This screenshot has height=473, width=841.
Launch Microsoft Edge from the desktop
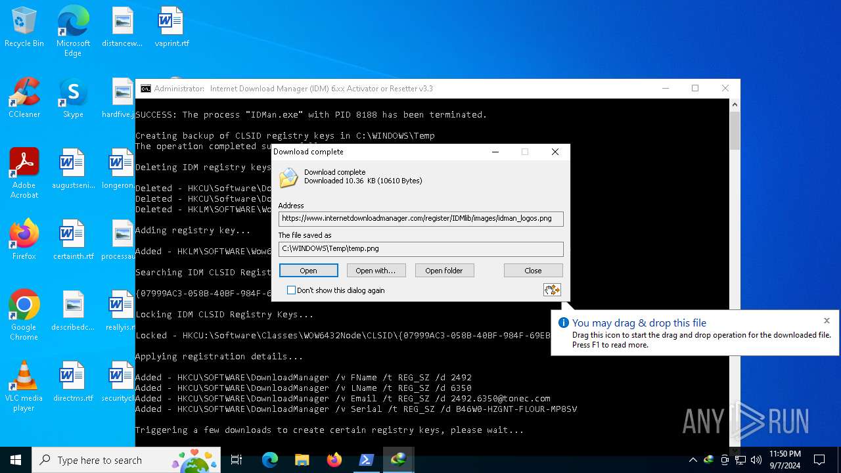[73, 32]
